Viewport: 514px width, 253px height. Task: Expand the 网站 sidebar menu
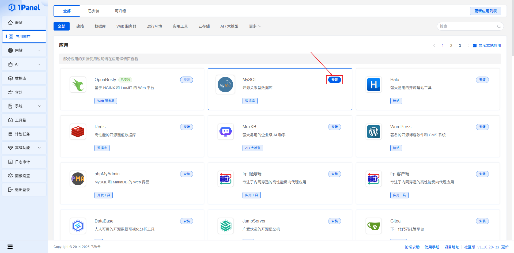pos(24,51)
